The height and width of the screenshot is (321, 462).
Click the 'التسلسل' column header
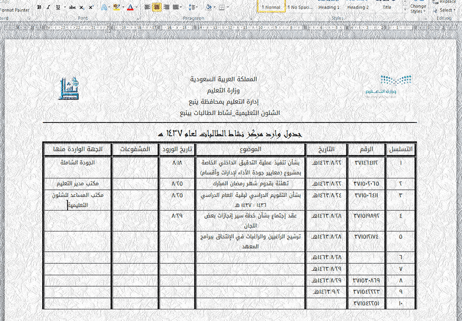click(x=401, y=150)
